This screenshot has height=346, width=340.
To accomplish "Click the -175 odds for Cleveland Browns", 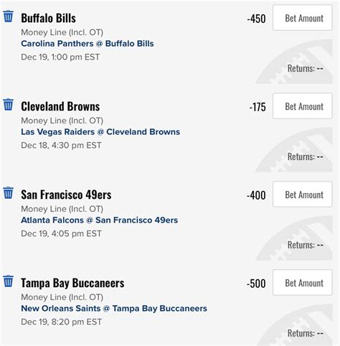I will (x=258, y=107).
